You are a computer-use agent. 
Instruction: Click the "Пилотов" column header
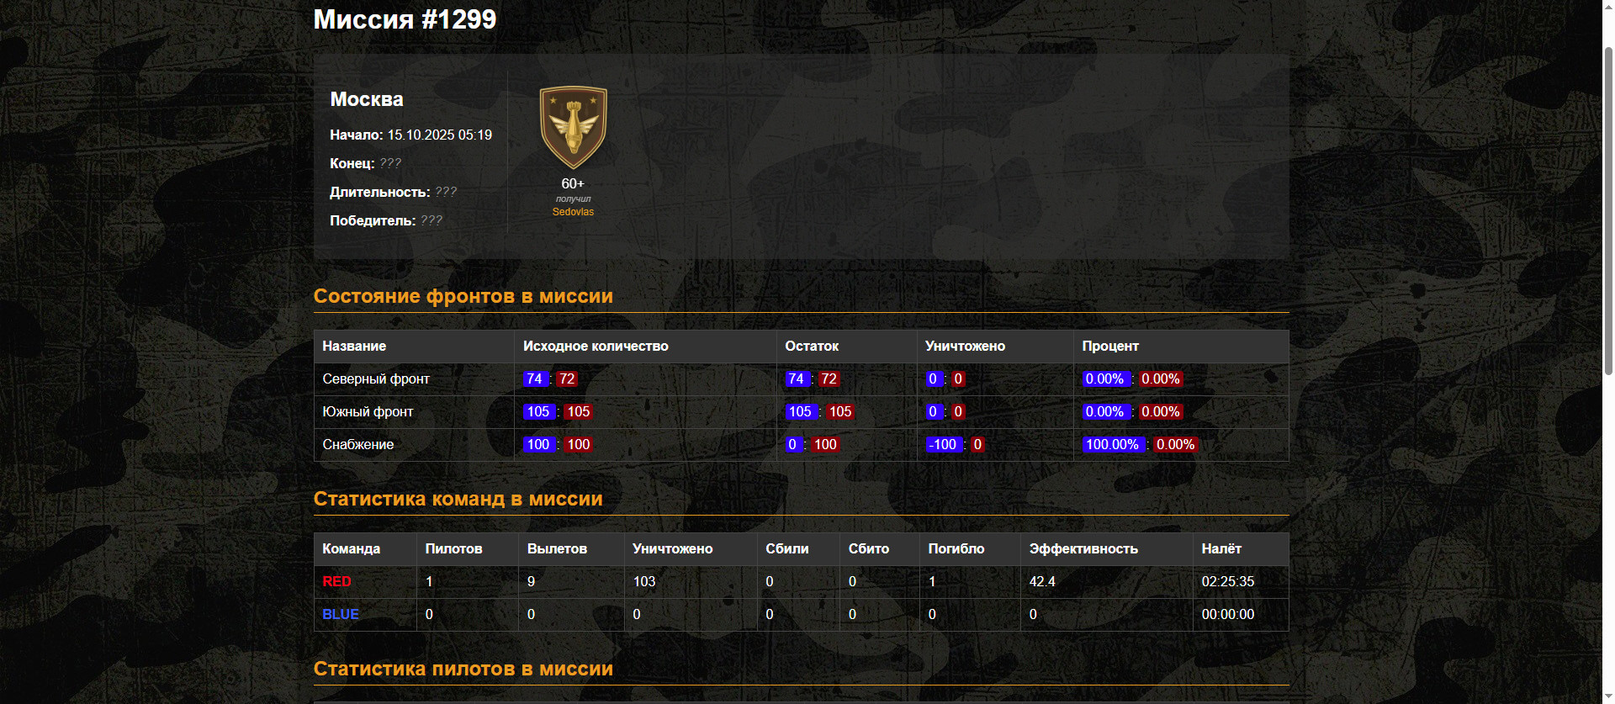[453, 548]
